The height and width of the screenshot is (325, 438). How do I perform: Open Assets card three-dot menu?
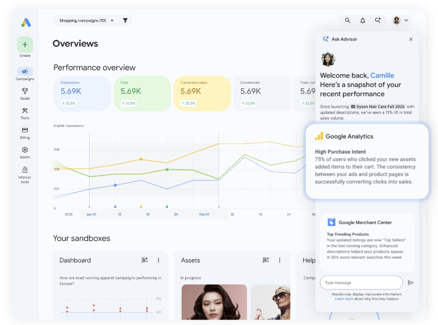[x=279, y=260]
